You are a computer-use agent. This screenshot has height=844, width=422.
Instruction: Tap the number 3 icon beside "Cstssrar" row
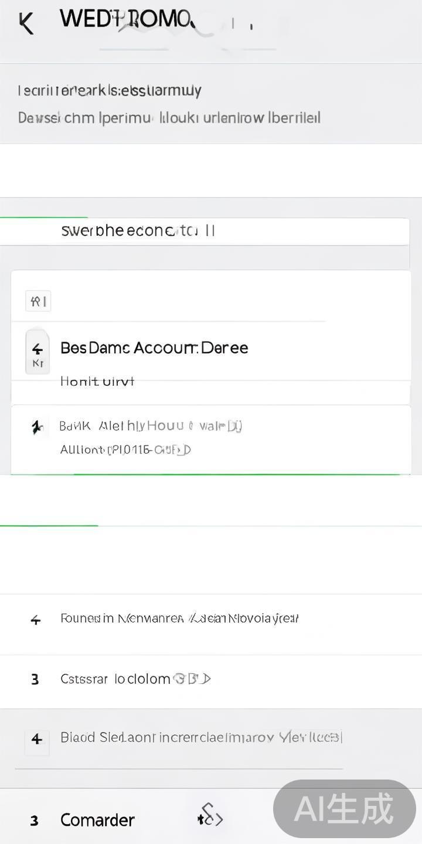point(35,679)
